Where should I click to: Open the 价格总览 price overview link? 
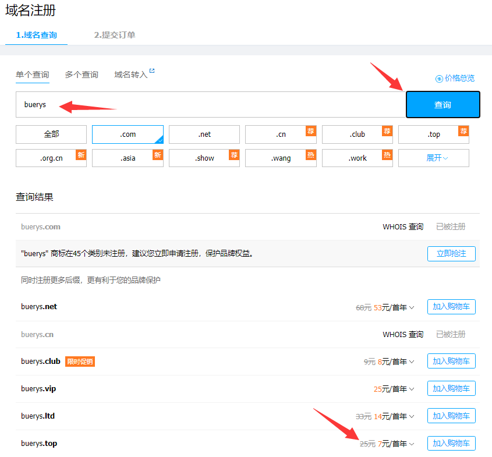coord(459,78)
